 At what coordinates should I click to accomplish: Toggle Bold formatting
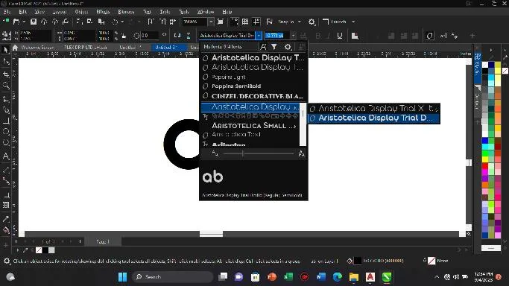tap(317, 36)
